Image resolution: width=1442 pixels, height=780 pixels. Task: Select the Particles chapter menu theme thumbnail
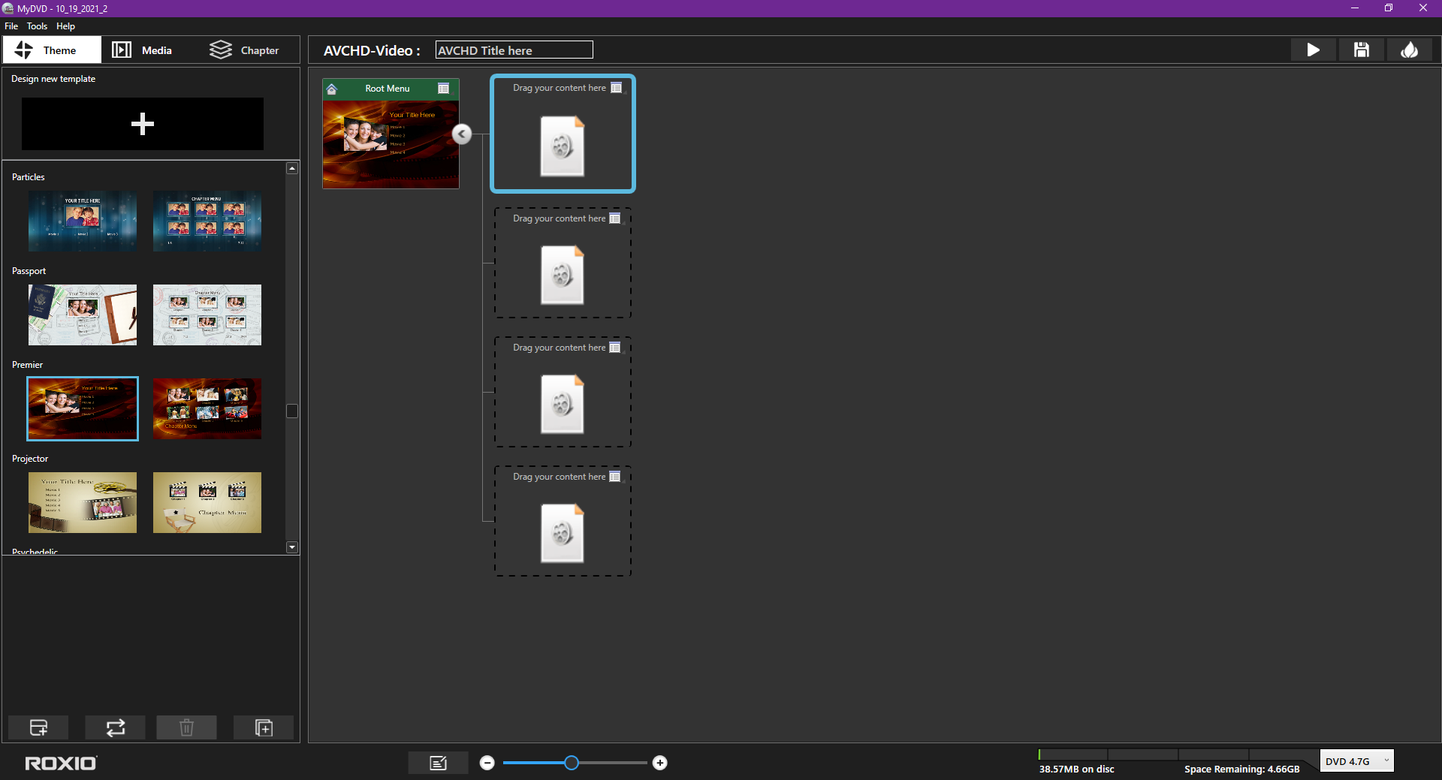[207, 221]
